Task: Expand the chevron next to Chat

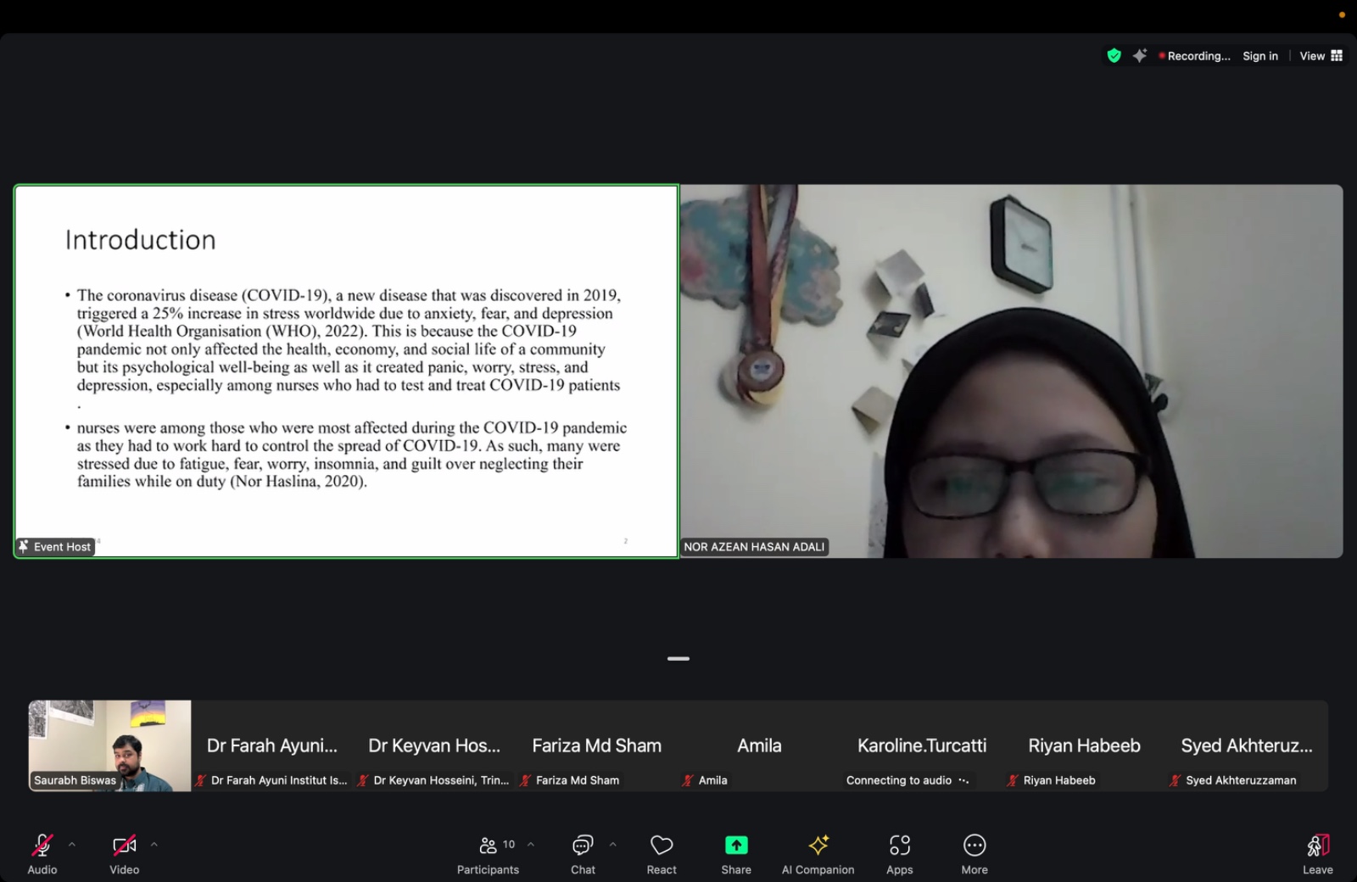Action: tap(612, 845)
